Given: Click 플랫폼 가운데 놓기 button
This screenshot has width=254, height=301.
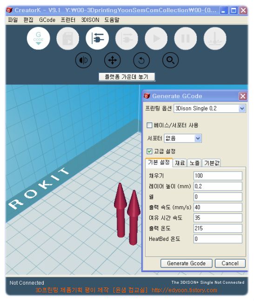Looking at the screenshot, I should [x=127, y=77].
